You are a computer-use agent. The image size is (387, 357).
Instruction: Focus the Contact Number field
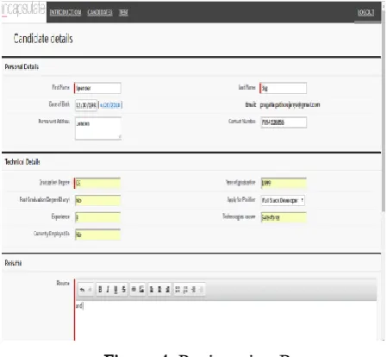[x=284, y=122]
